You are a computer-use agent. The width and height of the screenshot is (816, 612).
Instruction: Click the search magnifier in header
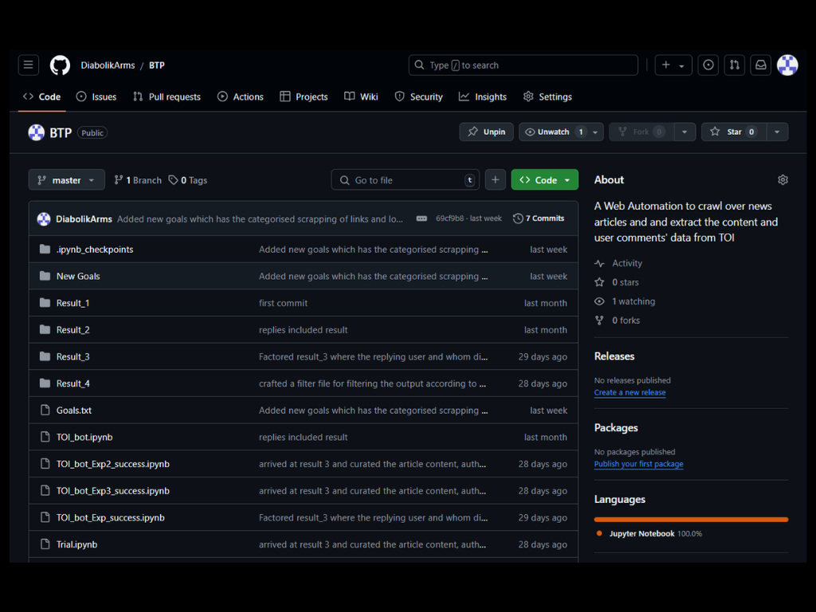[x=419, y=65]
